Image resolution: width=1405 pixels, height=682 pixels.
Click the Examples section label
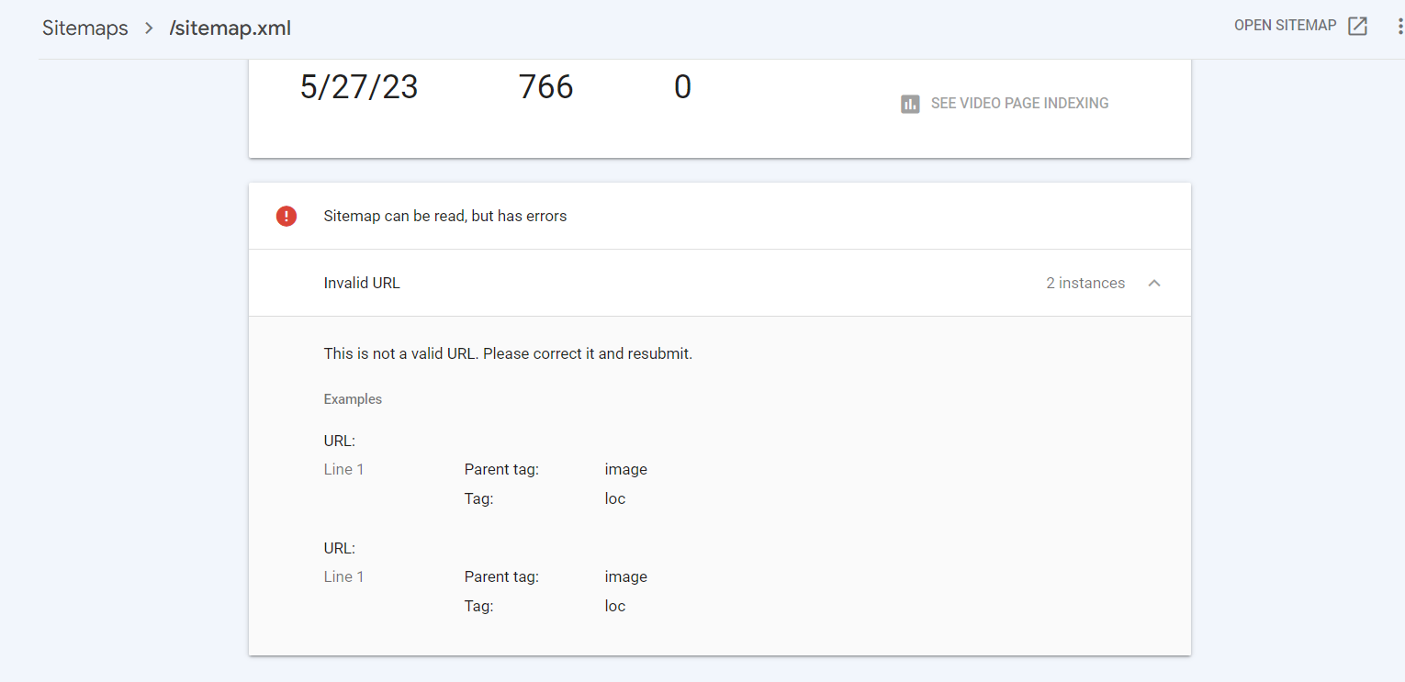point(353,399)
